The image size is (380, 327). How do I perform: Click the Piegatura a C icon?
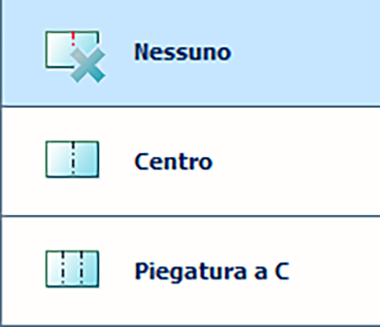72,269
